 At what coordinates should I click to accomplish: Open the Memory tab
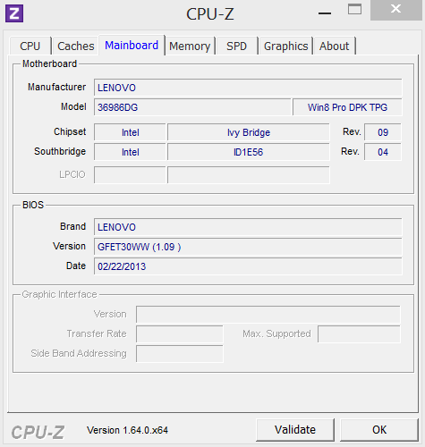[x=190, y=46]
